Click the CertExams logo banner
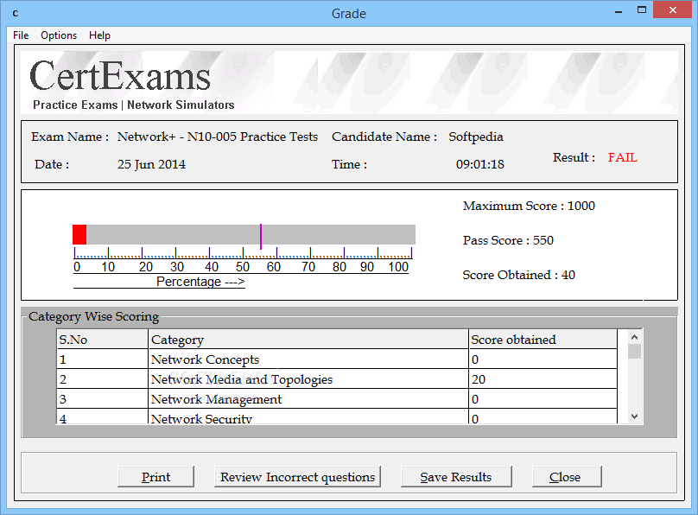The width and height of the screenshot is (698, 515). click(x=350, y=82)
